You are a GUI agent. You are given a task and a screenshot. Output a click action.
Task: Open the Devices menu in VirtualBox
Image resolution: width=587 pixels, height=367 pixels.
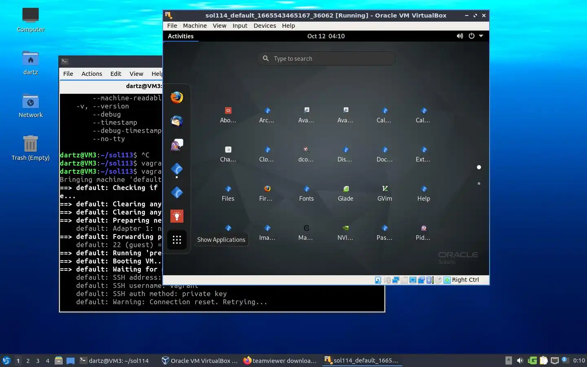point(265,25)
